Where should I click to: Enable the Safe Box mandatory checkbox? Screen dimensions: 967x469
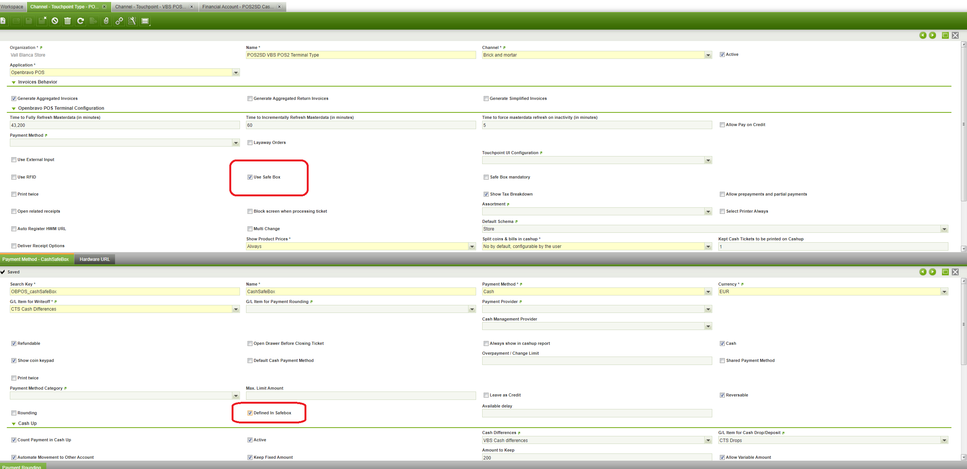(486, 177)
